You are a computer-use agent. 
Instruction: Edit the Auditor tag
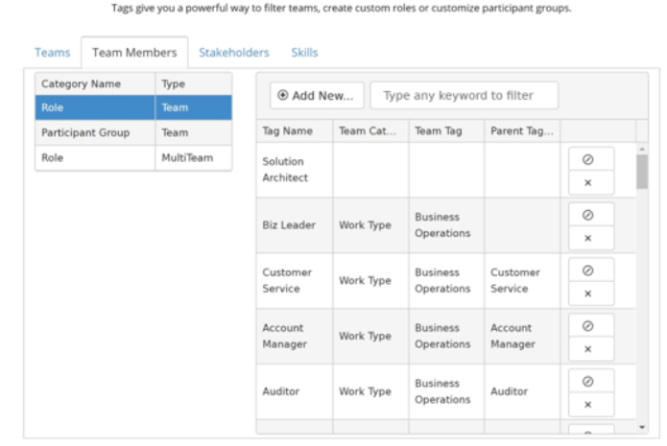point(591,382)
